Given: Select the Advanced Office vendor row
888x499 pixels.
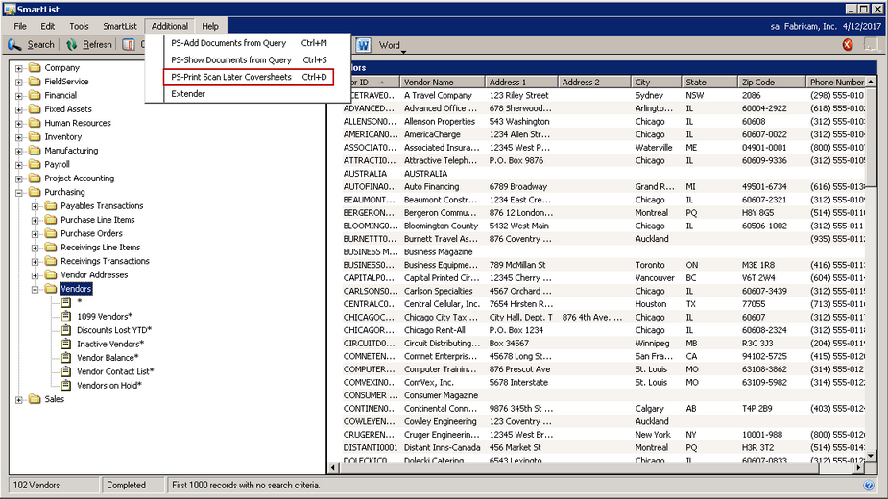Looking at the screenshot, I should (x=602, y=108).
